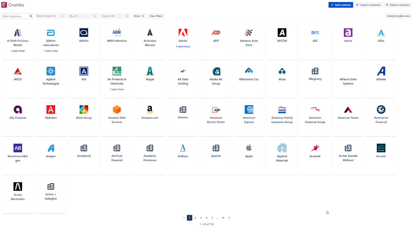The image size is (414, 230).
Task: Open the Amazon Web Services logo
Action: pos(117,110)
